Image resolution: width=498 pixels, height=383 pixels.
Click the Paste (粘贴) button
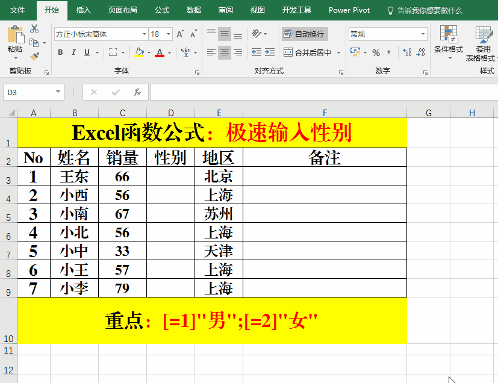tap(15, 41)
